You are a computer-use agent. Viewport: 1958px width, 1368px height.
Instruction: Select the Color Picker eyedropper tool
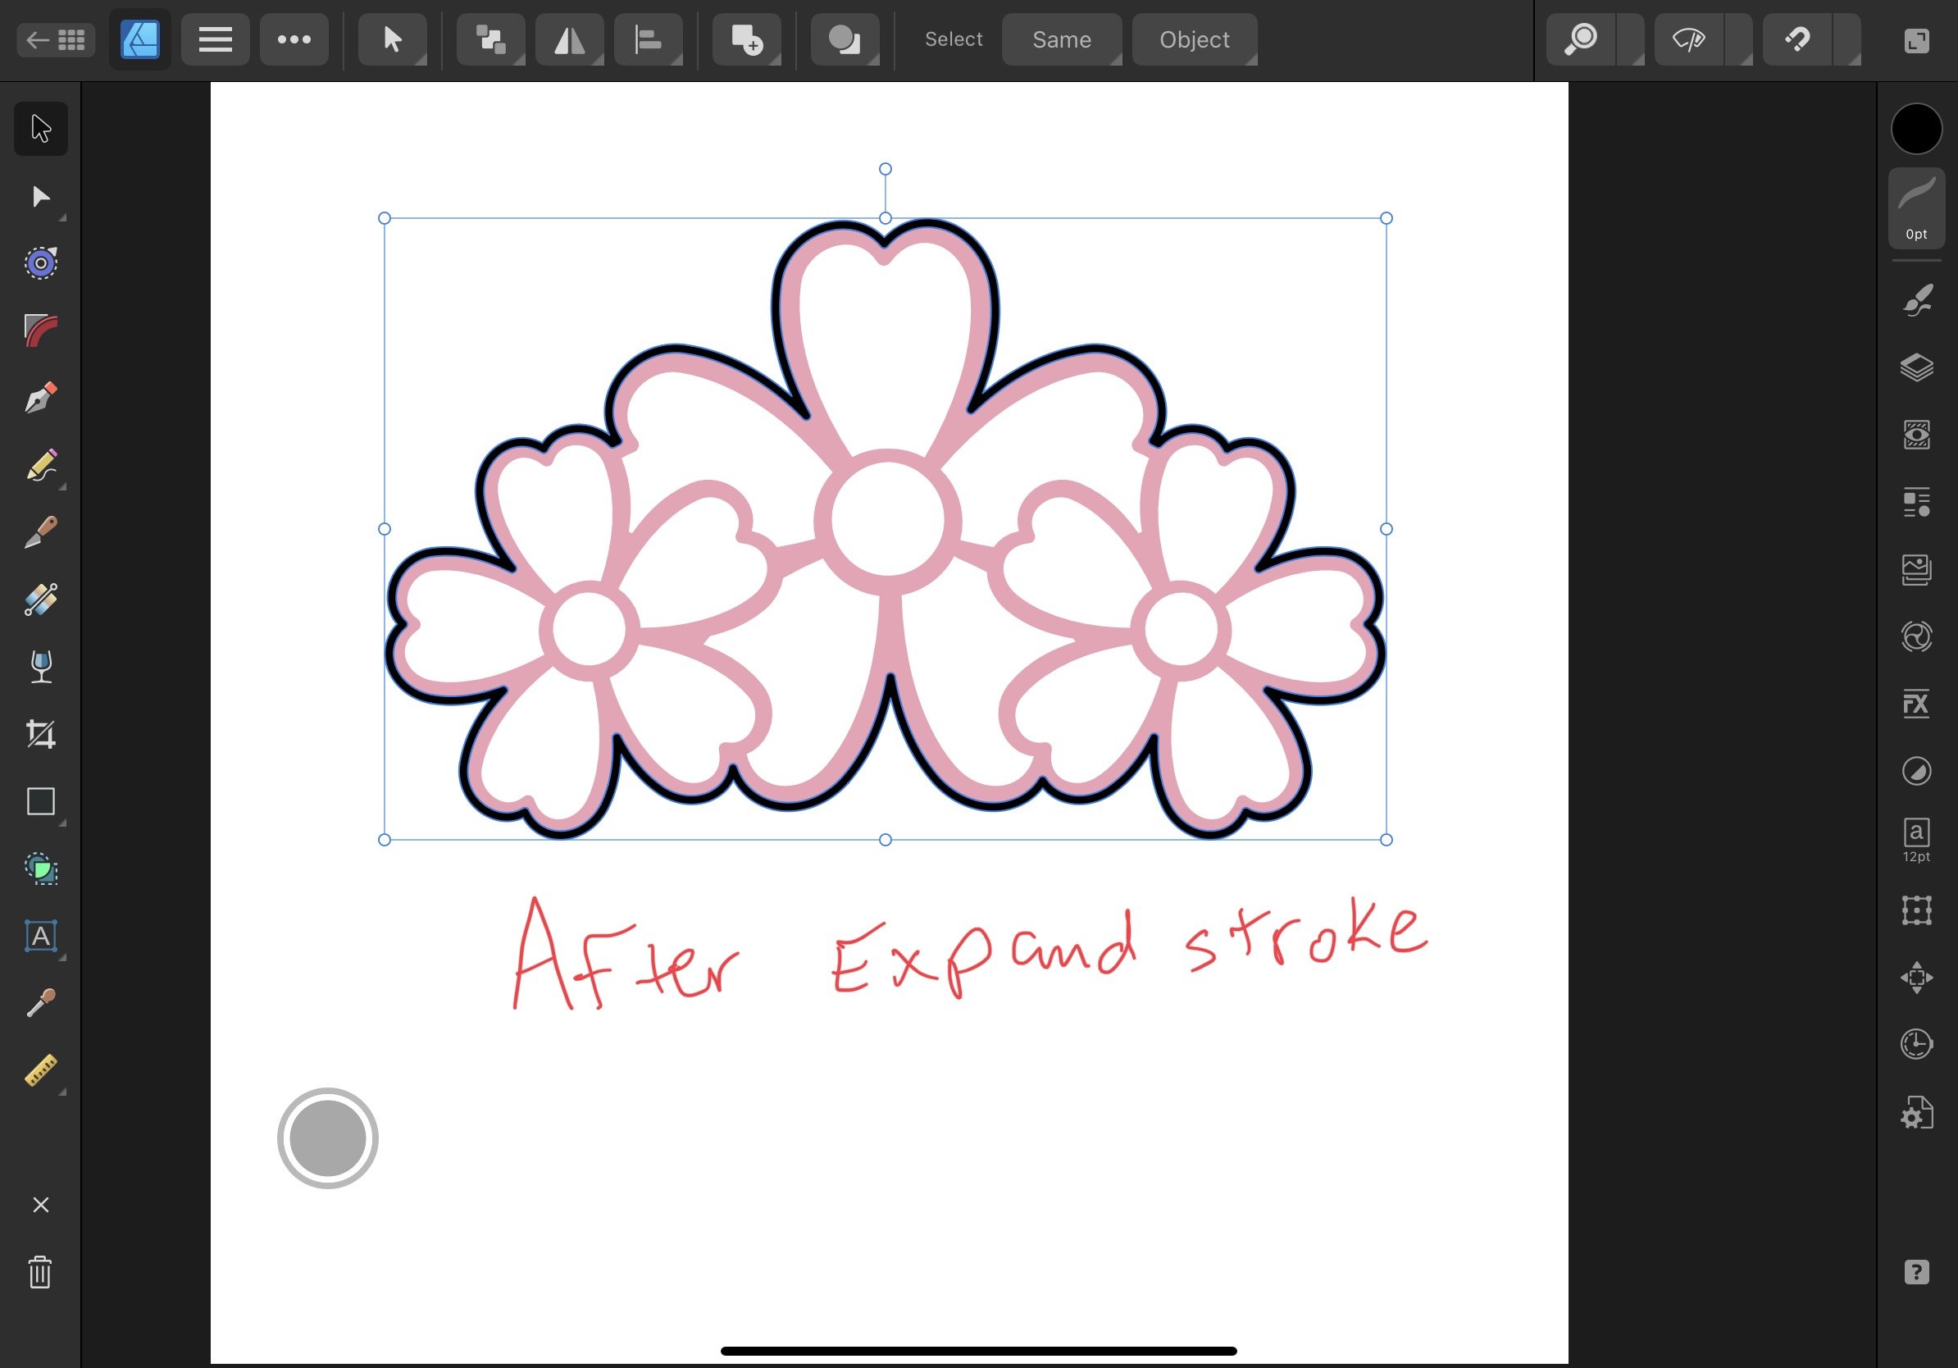coord(41,1004)
